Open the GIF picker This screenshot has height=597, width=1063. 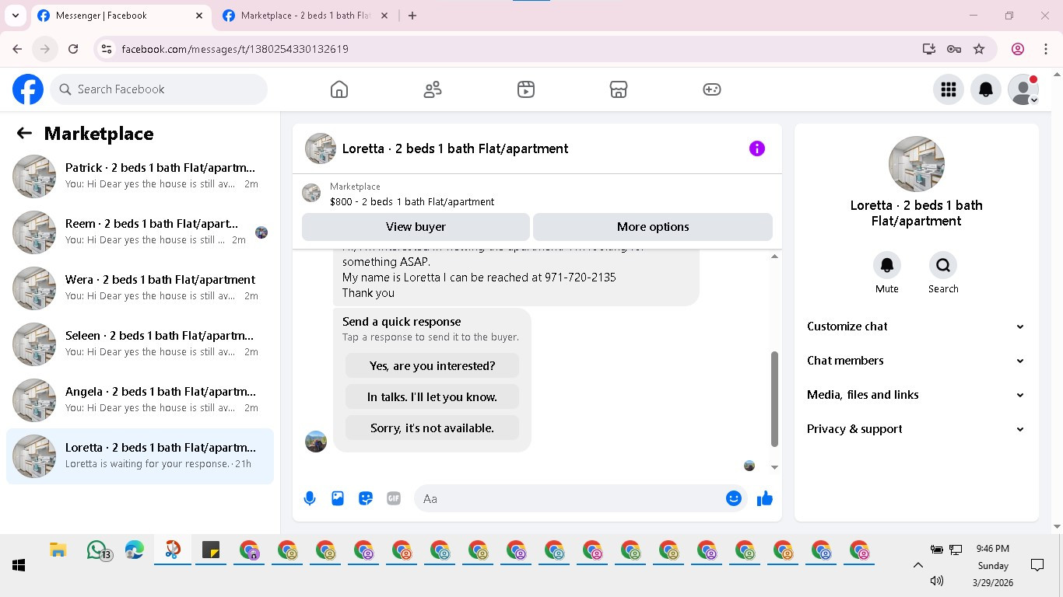(394, 498)
